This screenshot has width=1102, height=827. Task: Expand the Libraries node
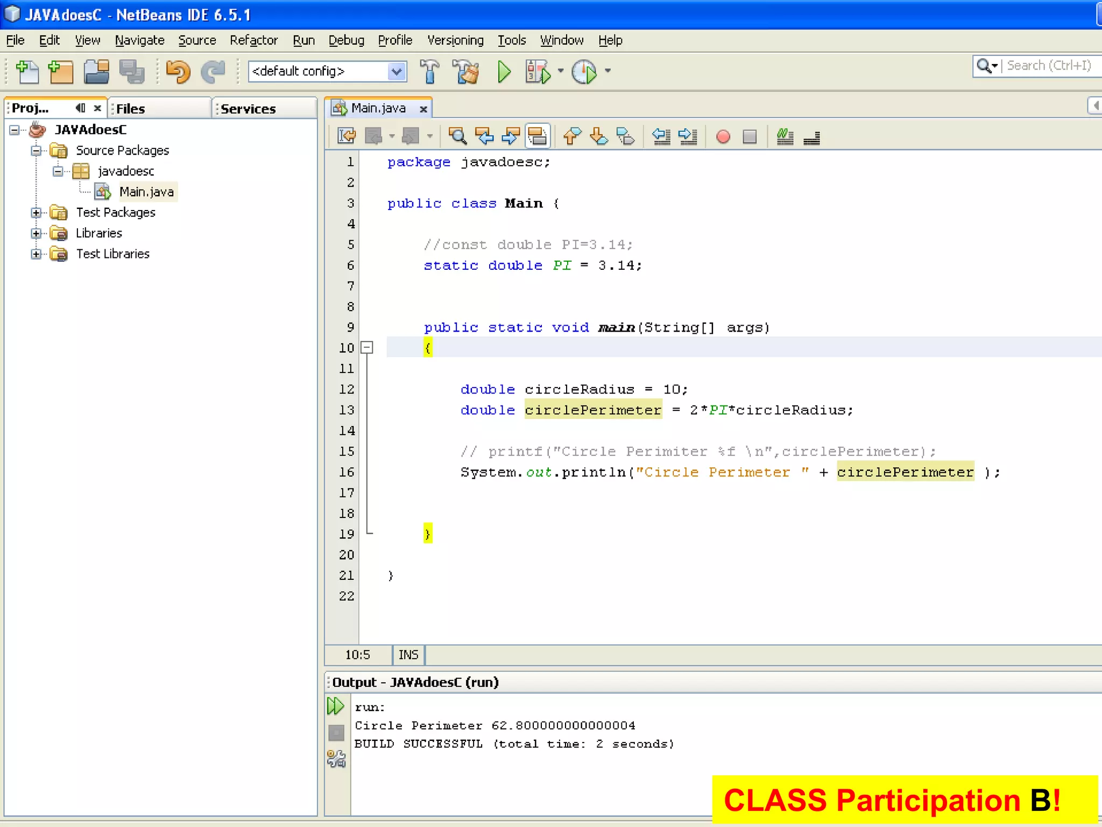tap(36, 233)
